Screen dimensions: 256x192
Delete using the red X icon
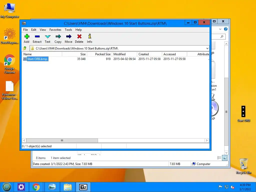79,38
